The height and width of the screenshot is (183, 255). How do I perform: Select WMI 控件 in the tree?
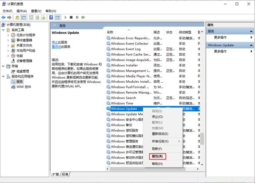(24, 87)
